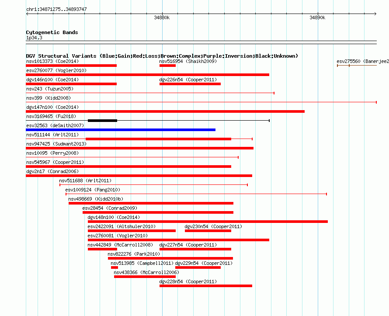Click the nsv513985 (Campbell2011) label

coord(142,263)
